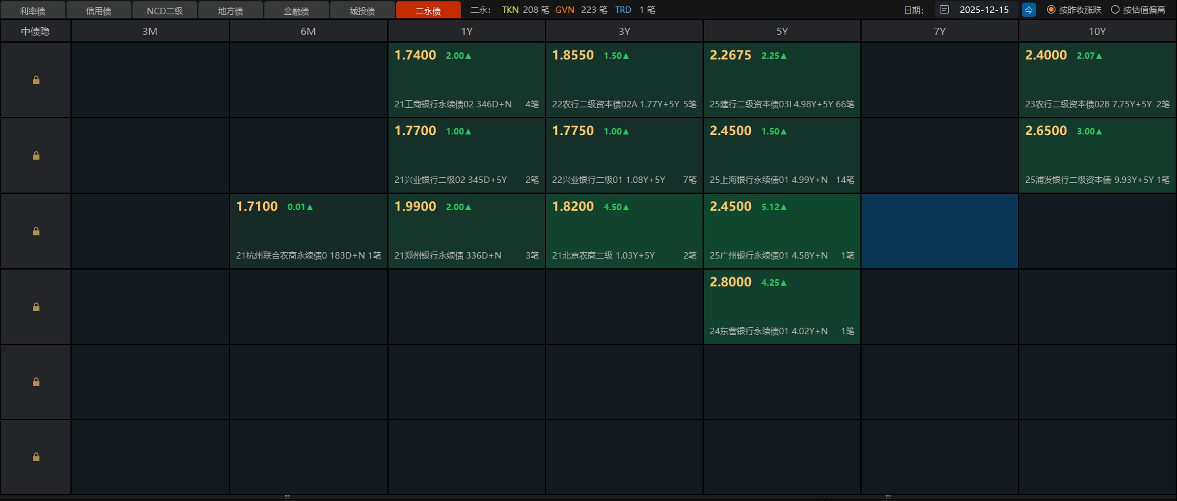This screenshot has width=1177, height=501.
Task: Click the 1Y maturity column header
Action: click(467, 31)
